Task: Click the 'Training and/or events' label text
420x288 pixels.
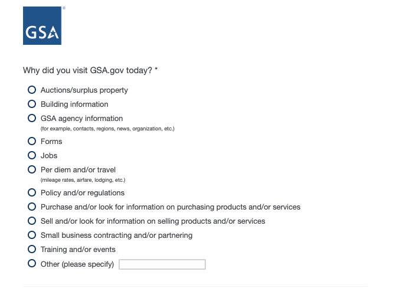Action: [78, 250]
